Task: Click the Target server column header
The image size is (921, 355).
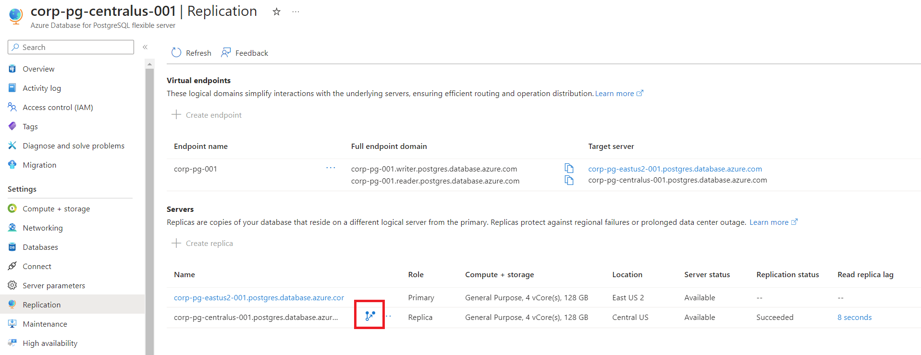Action: point(611,146)
